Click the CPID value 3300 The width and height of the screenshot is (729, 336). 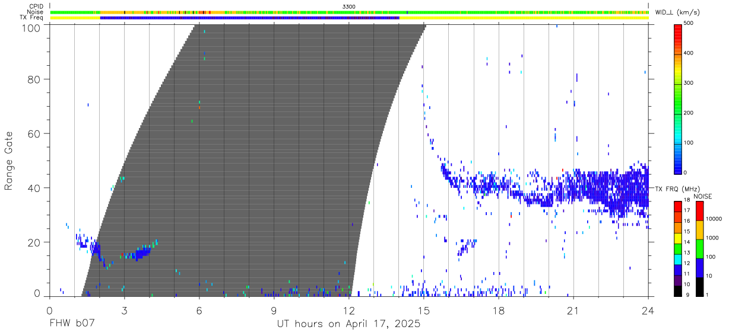[348, 7]
